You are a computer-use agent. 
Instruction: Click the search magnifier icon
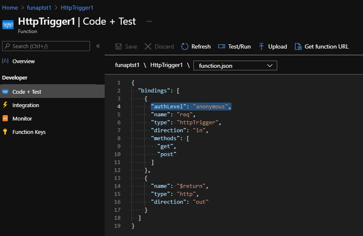coord(8,46)
